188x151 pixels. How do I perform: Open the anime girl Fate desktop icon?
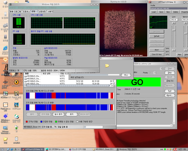click(x=17, y=94)
